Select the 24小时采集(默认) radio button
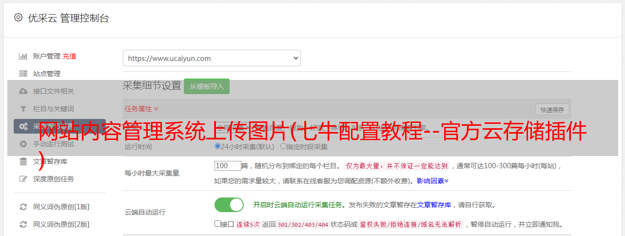Image resolution: width=625 pixels, height=236 pixels. 217,146
